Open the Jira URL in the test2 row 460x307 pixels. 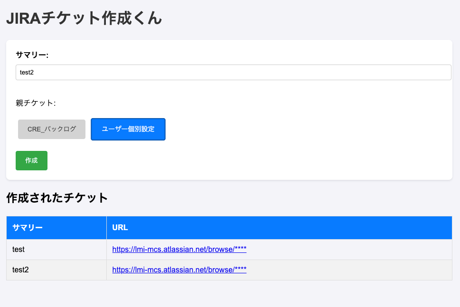click(x=179, y=270)
